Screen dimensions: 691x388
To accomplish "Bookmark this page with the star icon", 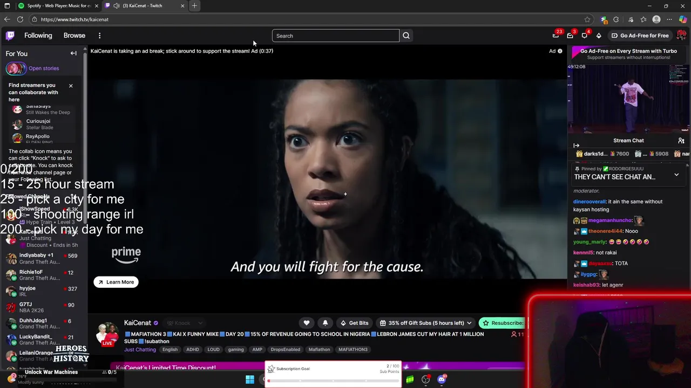I will (587, 19).
